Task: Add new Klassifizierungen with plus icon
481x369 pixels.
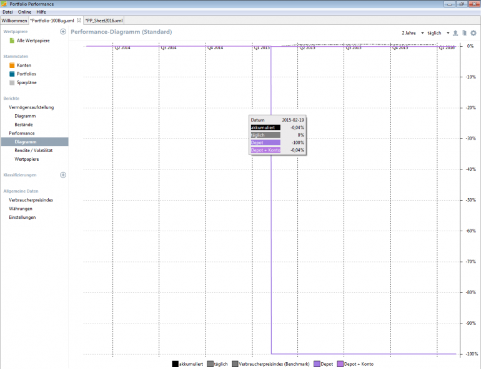Action: (x=62, y=175)
